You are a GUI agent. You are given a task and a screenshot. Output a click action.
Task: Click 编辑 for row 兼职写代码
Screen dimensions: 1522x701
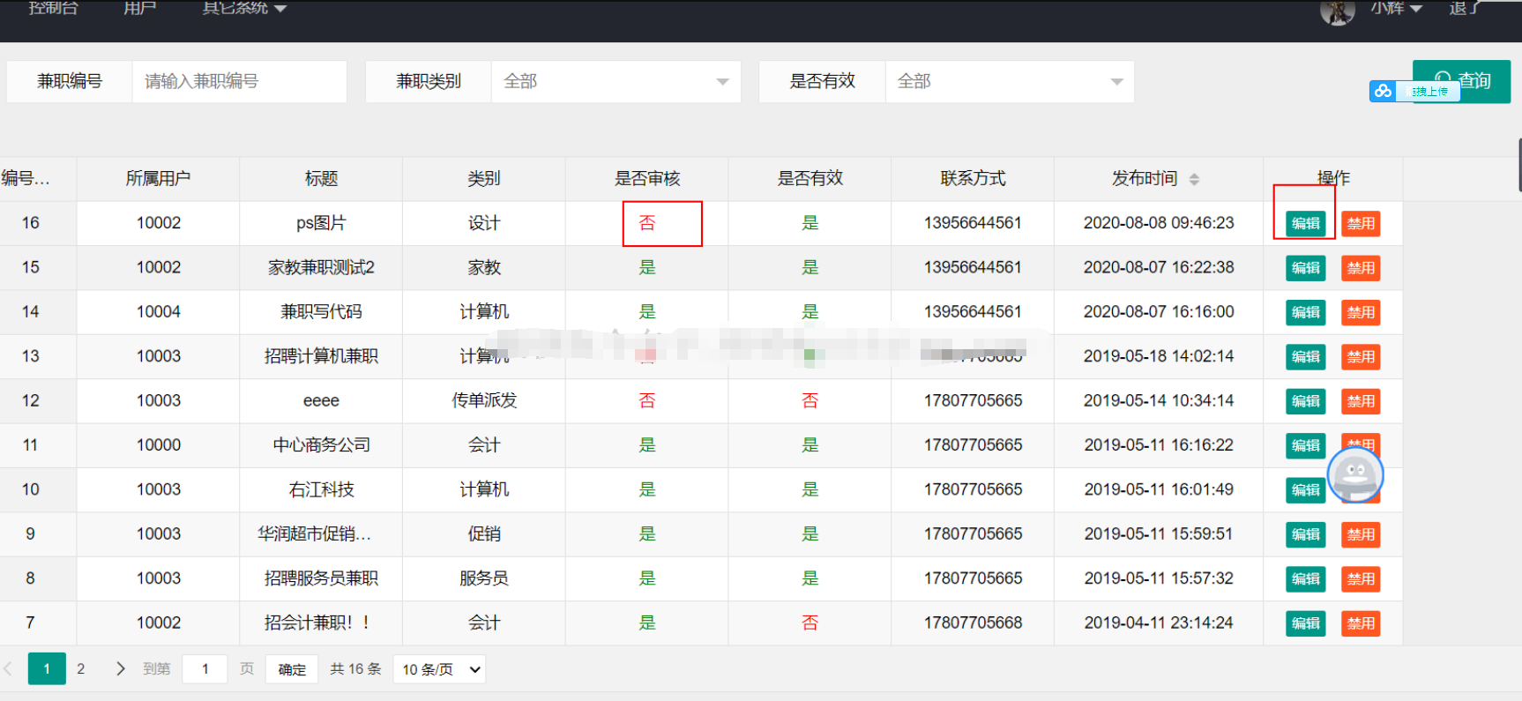1306,312
